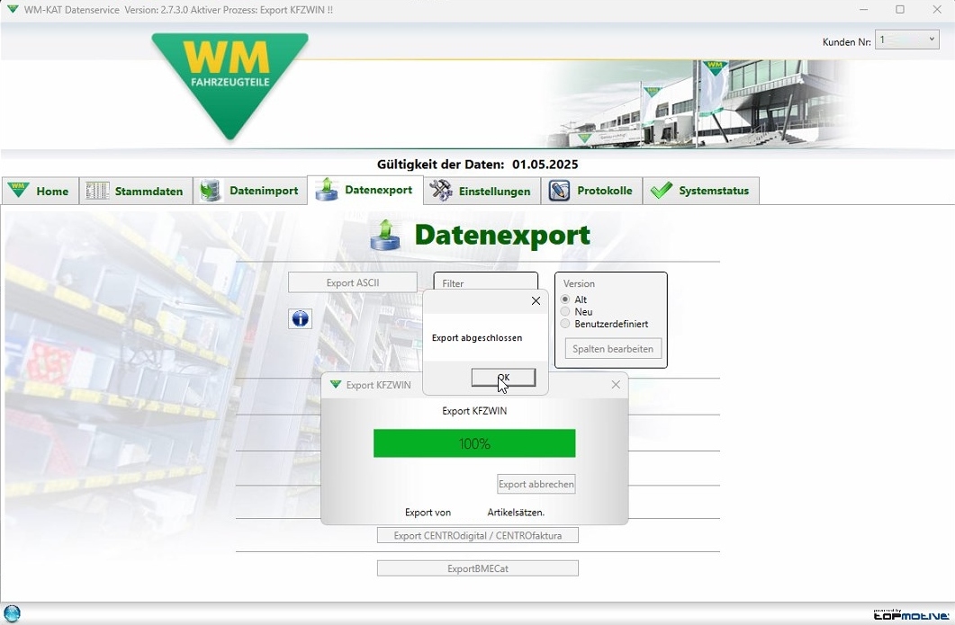Click the globe icon in the status bar

[x=13, y=612]
